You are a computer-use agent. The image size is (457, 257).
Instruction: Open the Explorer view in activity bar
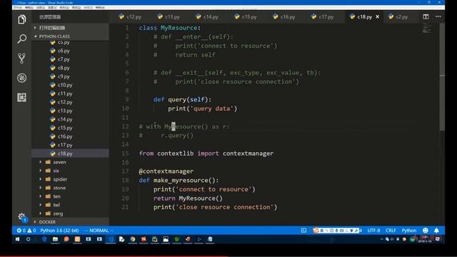pos(22,19)
